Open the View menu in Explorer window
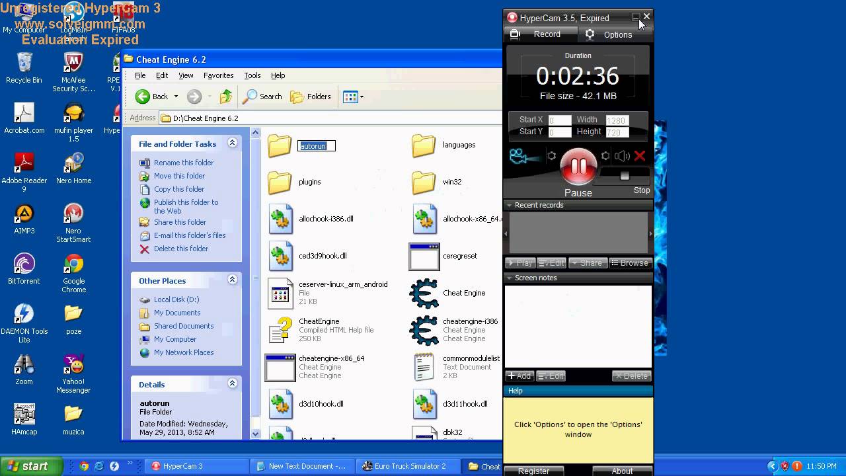The height and width of the screenshot is (476, 846). pyautogui.click(x=186, y=75)
